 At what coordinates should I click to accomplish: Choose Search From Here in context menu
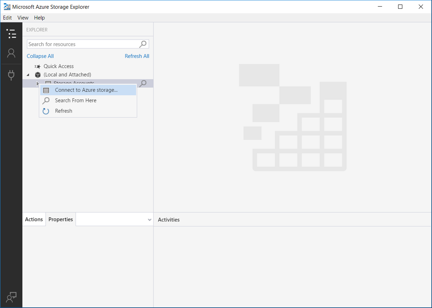coord(88,100)
